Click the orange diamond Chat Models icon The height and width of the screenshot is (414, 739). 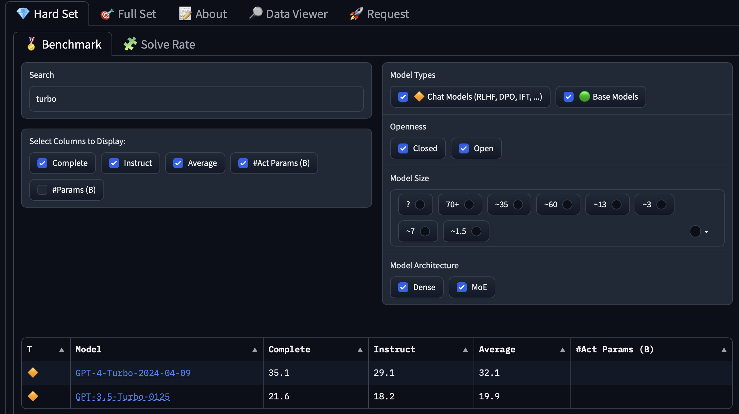[419, 96]
